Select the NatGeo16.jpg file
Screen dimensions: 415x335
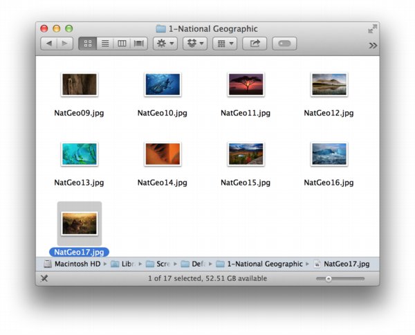tap(329, 154)
